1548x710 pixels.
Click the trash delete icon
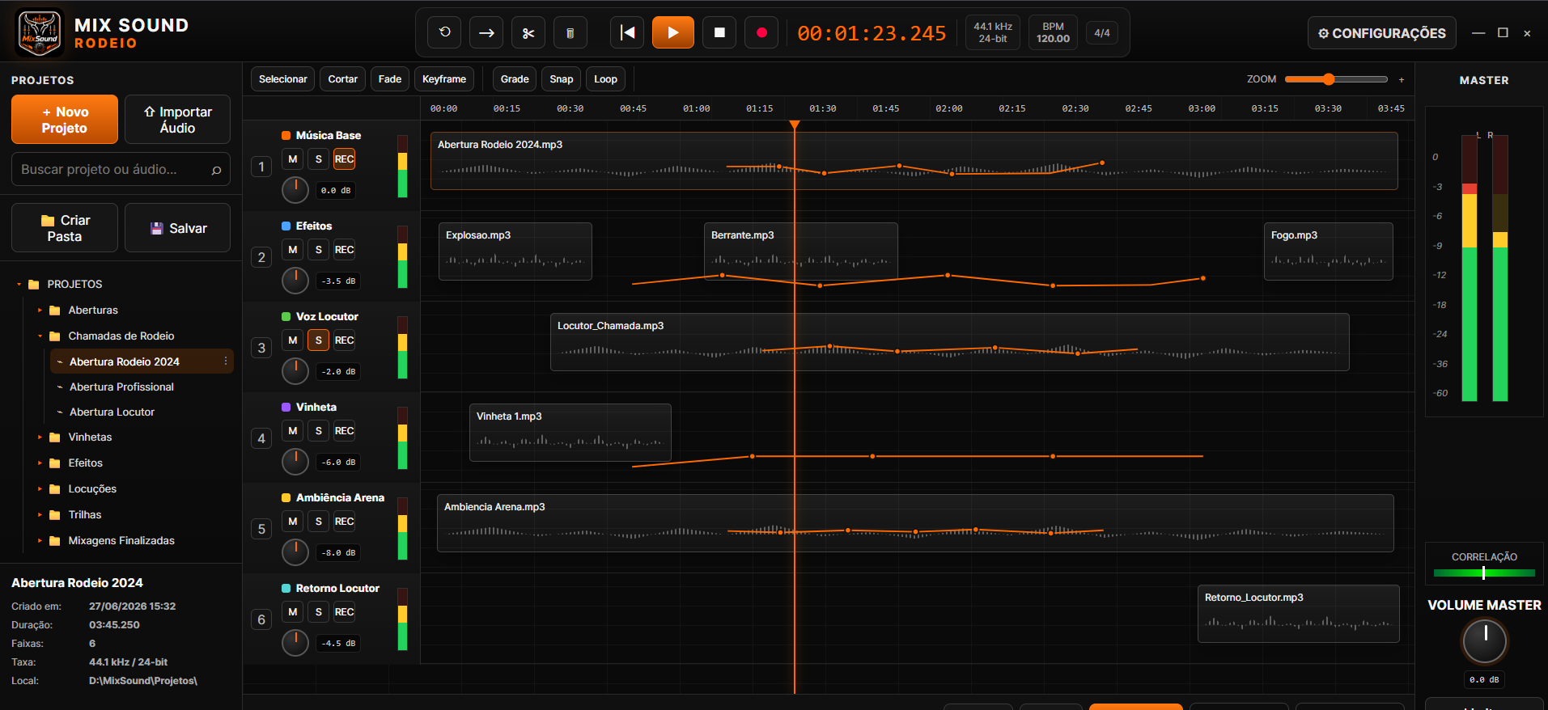(x=570, y=32)
